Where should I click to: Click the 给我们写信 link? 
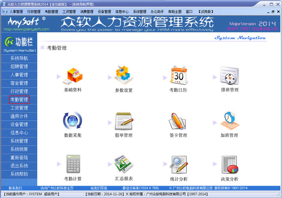click(99, 188)
